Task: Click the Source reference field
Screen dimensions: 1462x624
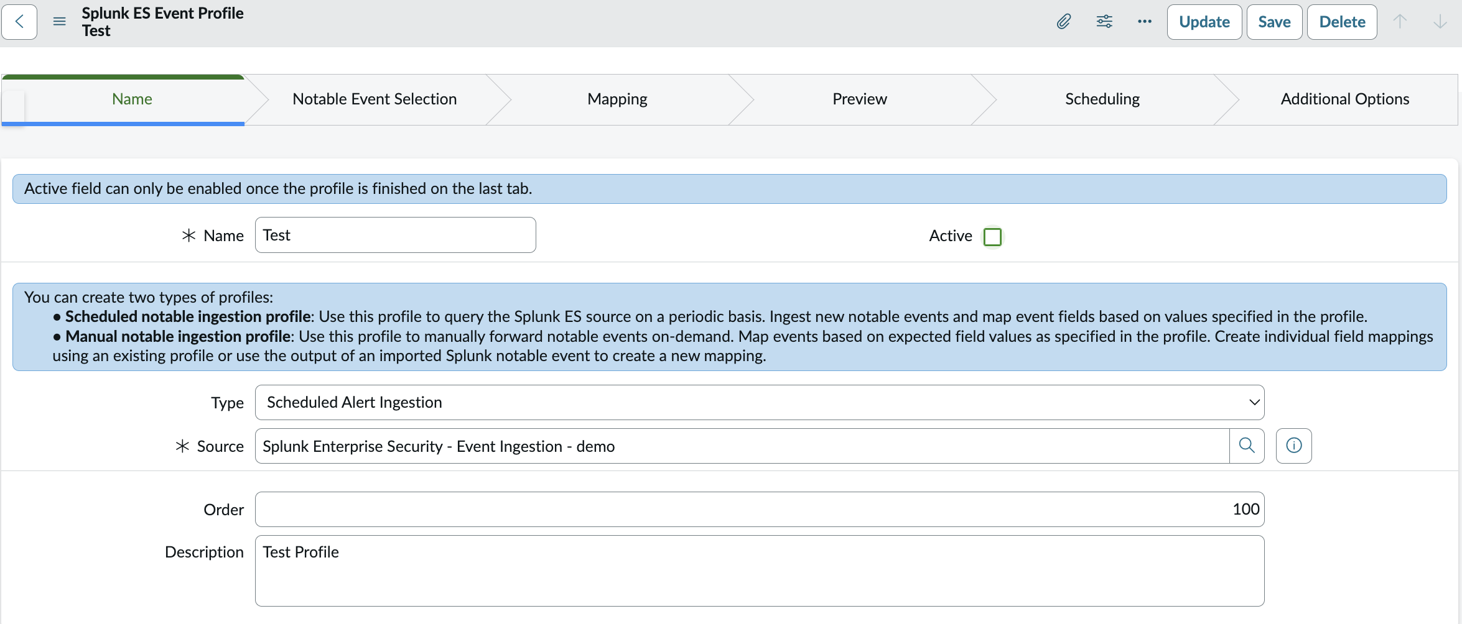Action: pyautogui.click(x=742, y=446)
